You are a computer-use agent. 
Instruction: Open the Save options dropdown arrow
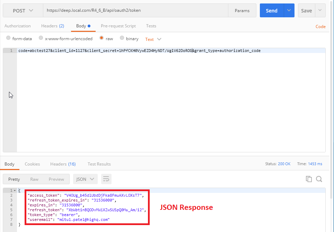tap(320, 11)
